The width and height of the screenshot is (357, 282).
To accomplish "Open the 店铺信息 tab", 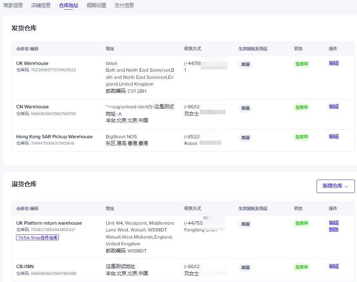I will [x=40, y=6].
